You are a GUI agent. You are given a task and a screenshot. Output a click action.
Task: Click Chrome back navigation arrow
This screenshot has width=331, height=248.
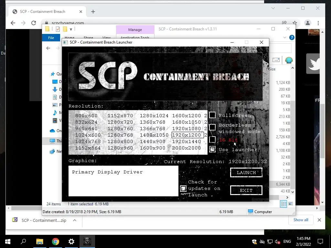(13, 23)
